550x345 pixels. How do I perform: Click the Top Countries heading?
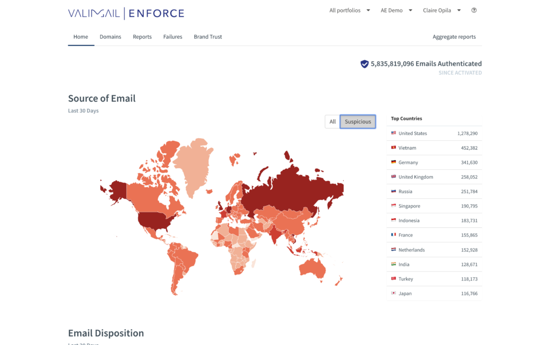point(406,119)
